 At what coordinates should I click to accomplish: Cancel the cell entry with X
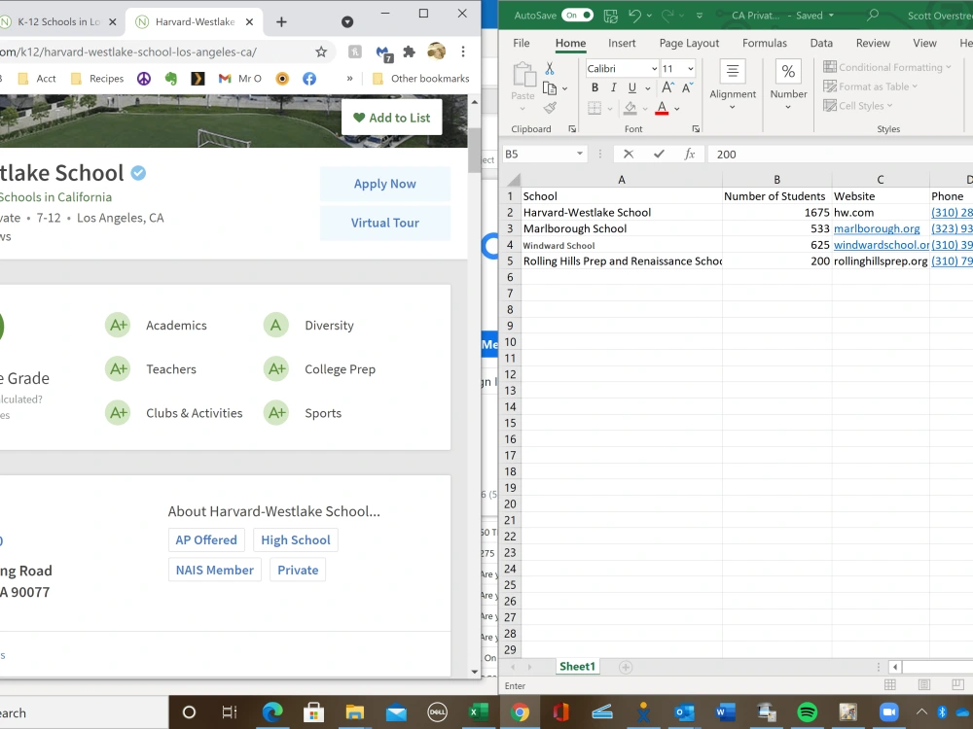click(x=629, y=154)
